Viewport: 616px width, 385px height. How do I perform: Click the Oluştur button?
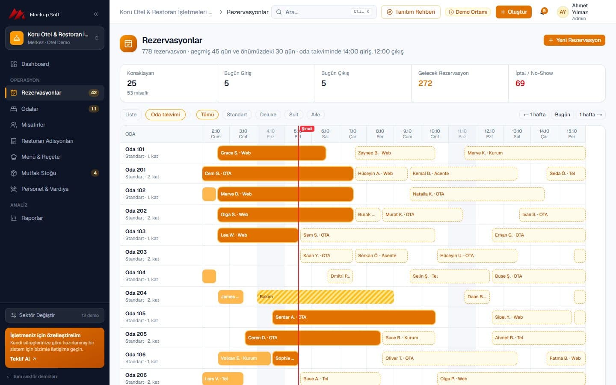(514, 12)
